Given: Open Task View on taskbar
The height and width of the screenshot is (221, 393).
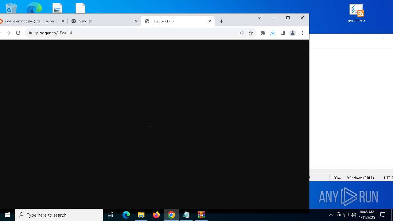Looking at the screenshot, I should click(x=111, y=215).
